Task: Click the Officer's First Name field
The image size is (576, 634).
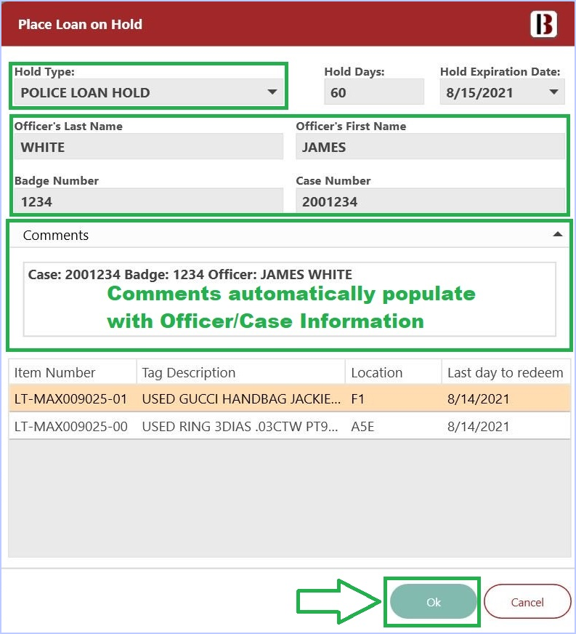Action: click(x=430, y=147)
